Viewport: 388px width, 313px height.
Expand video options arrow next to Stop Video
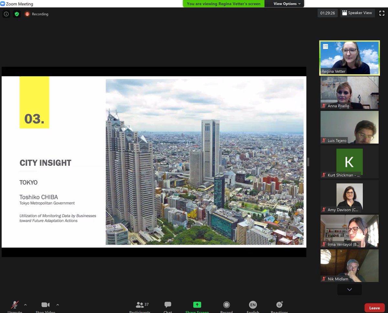[x=58, y=305]
